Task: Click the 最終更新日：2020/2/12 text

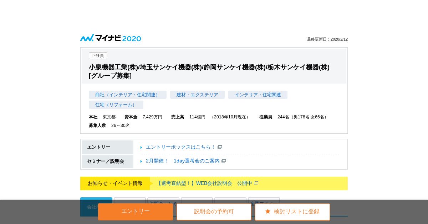Action: coord(327,39)
